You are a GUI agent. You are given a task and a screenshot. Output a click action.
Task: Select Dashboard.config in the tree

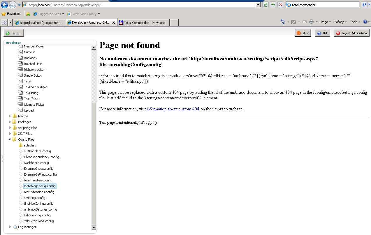pyautogui.click(x=36, y=163)
